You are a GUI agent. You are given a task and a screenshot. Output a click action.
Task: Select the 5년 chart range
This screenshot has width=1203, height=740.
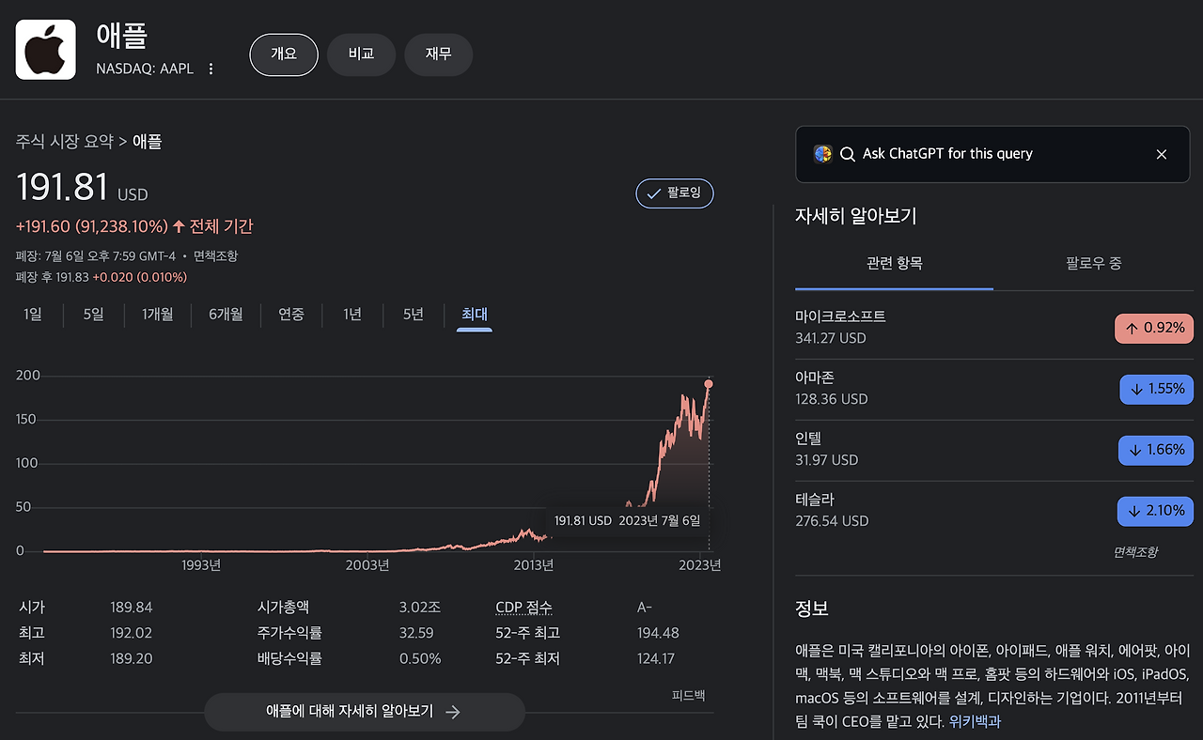tap(414, 315)
